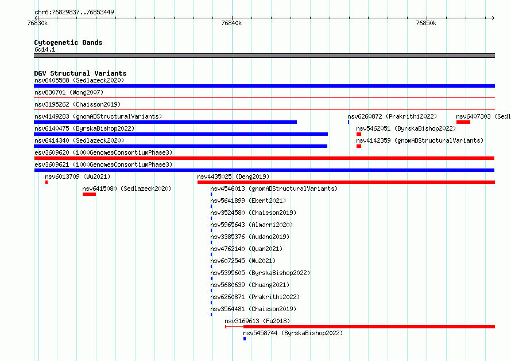The height and width of the screenshot is (361, 511).
Task: Open nsv4546013 (gnomADStructuralVariants) label
Action: coord(274,189)
